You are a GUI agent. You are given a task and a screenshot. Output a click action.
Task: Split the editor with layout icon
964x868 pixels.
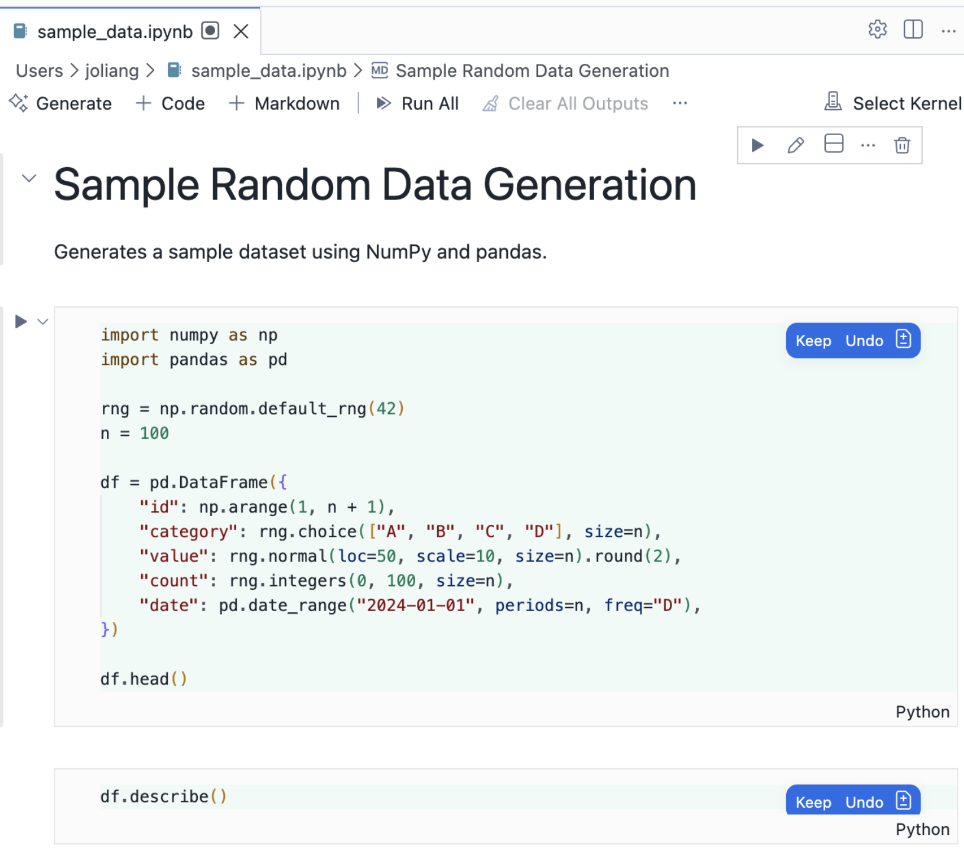(913, 30)
